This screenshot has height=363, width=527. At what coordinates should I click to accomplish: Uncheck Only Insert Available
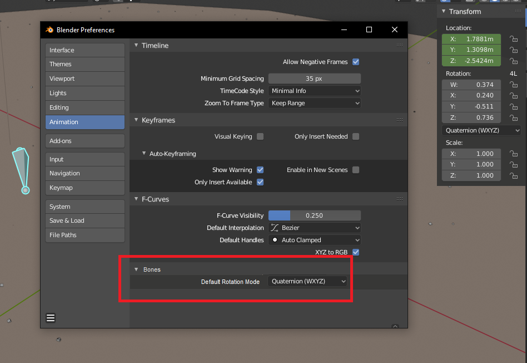(260, 182)
